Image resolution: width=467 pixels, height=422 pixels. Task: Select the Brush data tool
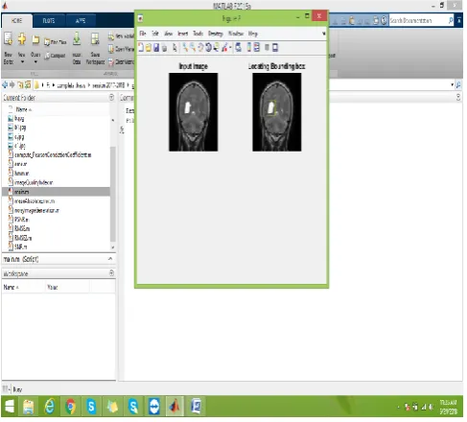coord(225,48)
